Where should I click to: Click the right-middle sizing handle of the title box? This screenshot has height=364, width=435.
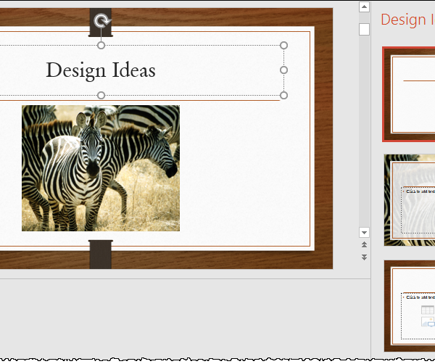click(283, 70)
